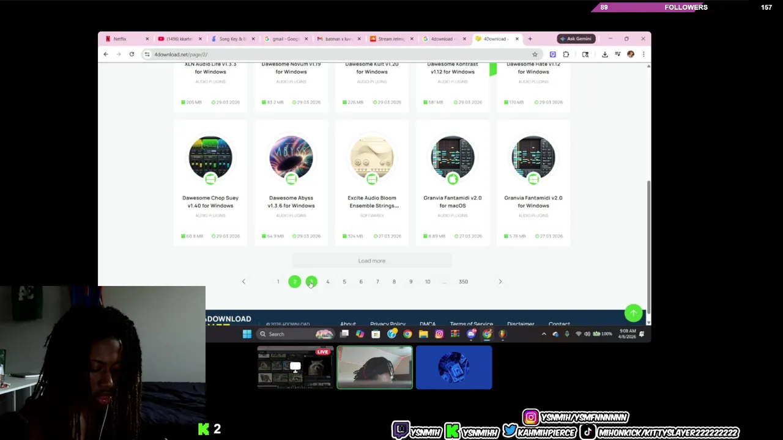Select the blue money avatar thumbnail
Screen dimensions: 783x440
point(454,368)
